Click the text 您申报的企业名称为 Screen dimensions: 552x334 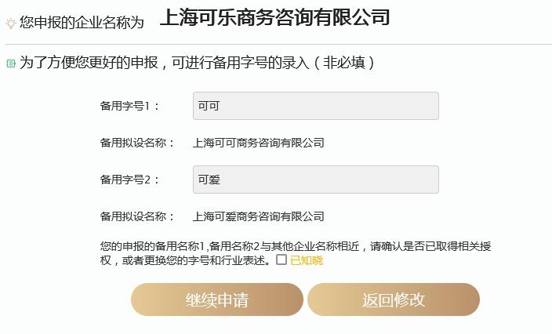point(82,24)
